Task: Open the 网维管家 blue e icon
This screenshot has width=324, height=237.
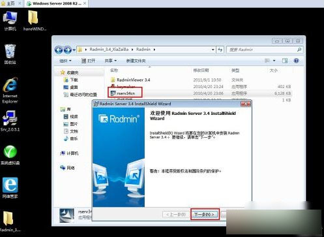Action: (x=10, y=187)
